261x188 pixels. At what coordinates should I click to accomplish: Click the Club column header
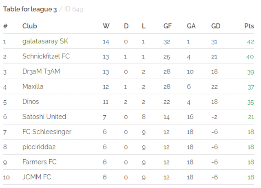30,26
